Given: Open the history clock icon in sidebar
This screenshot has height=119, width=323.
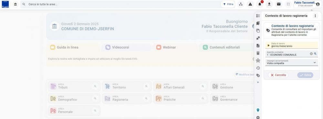Looking at the screenshot, I should pos(258,68).
